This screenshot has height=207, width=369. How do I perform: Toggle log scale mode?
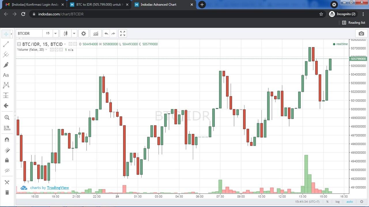[338, 202]
